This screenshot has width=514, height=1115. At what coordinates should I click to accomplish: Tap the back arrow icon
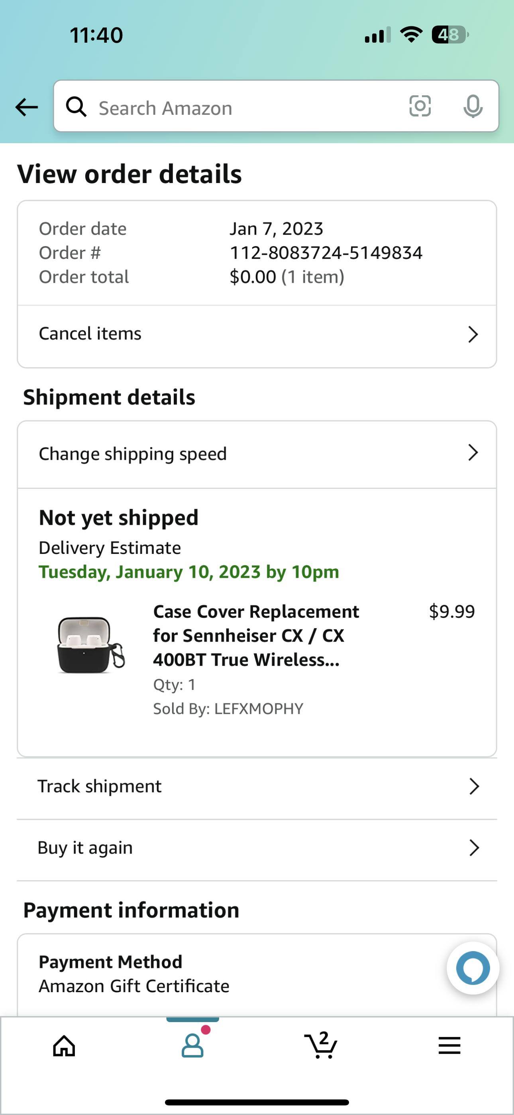[x=26, y=107]
